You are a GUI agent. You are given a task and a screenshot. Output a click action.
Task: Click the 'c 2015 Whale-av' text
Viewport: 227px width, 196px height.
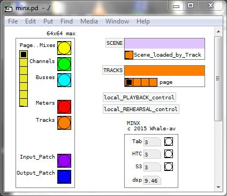click(x=152, y=129)
